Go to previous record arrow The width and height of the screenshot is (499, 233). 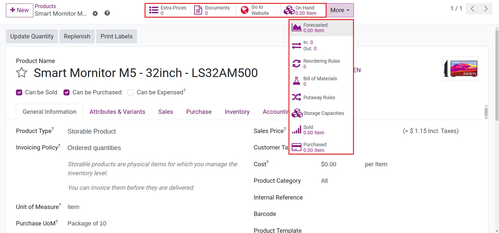click(473, 9)
